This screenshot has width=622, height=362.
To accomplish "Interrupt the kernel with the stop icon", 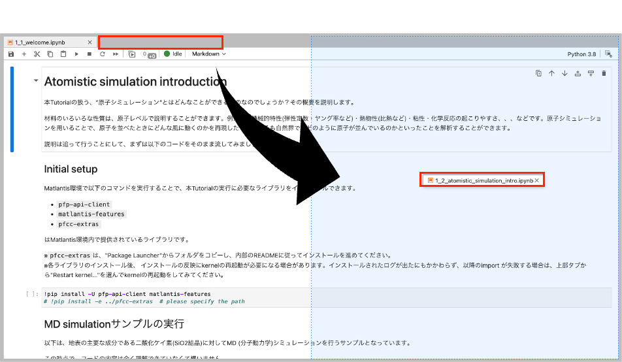I will (90, 54).
